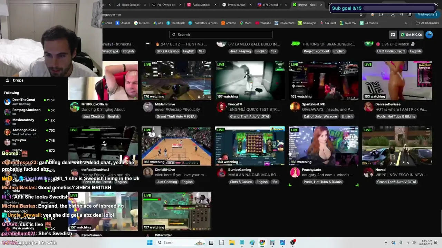This screenshot has height=248, width=442.
Task: Open FuocoTV stream thumbnail with 167 watching
Action: point(250,81)
